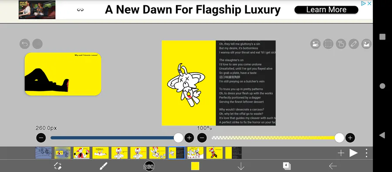Viewport: 392px width, 172px height.
Task: Open the three-dot animation options menu
Action: 366,153
